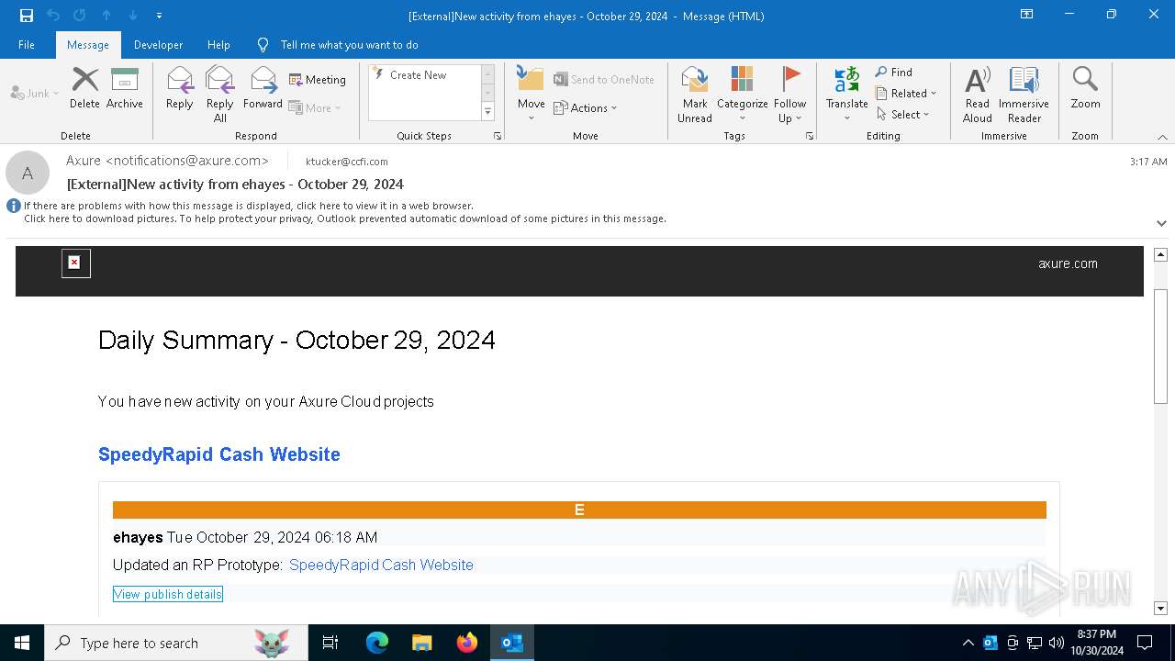Open Windows Start menu
Image resolution: width=1175 pixels, height=661 pixels.
pyautogui.click(x=22, y=643)
